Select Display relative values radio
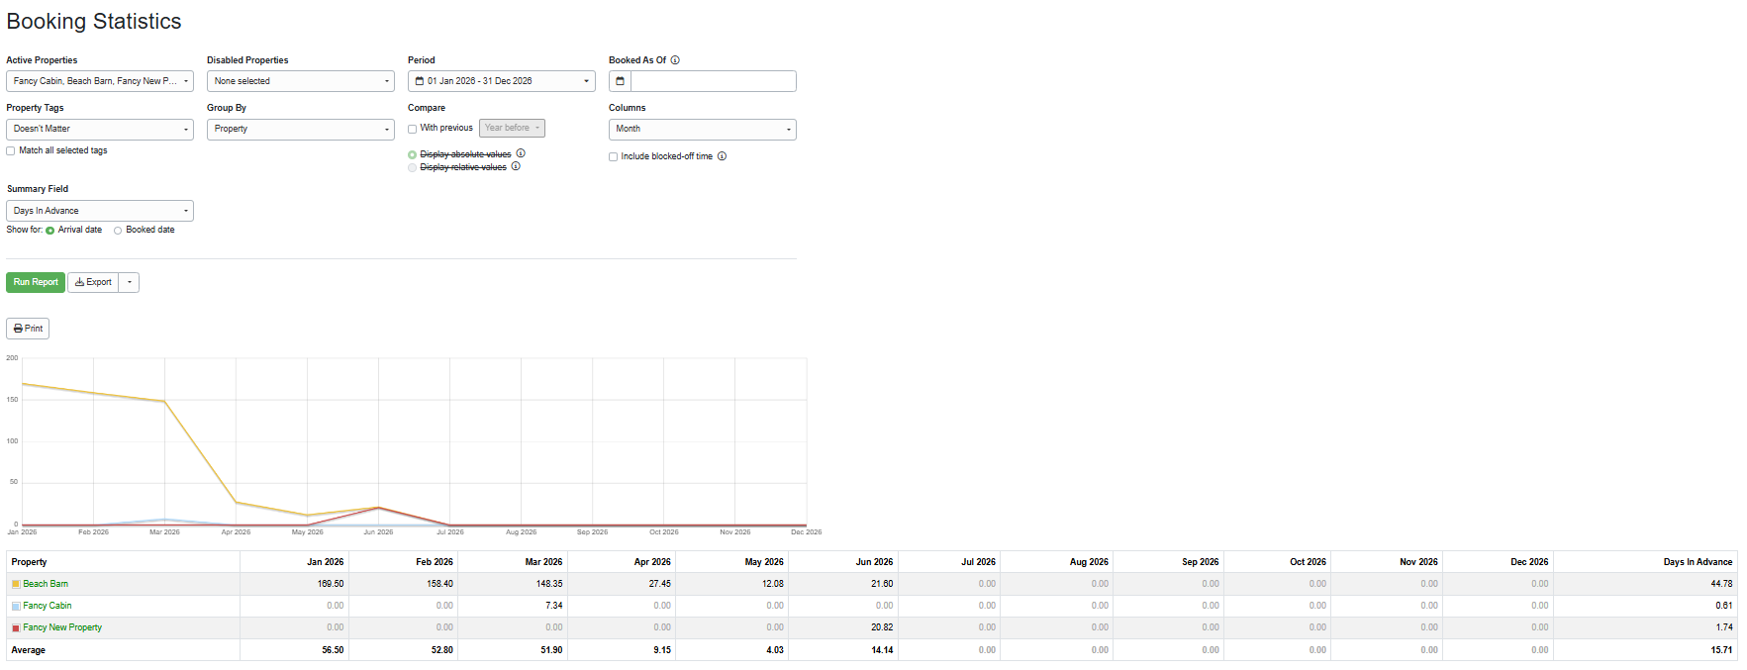This screenshot has height=670, width=1747. pyautogui.click(x=413, y=167)
